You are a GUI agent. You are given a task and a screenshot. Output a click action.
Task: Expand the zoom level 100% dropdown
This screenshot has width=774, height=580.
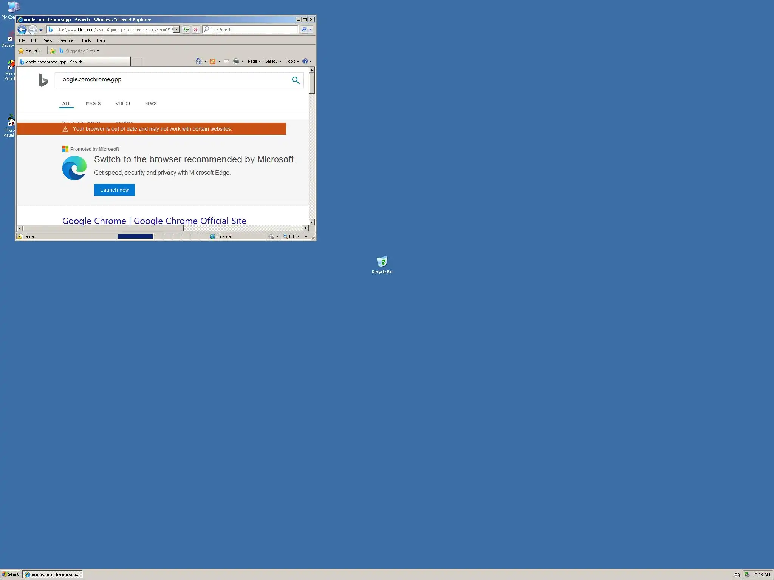tap(306, 236)
